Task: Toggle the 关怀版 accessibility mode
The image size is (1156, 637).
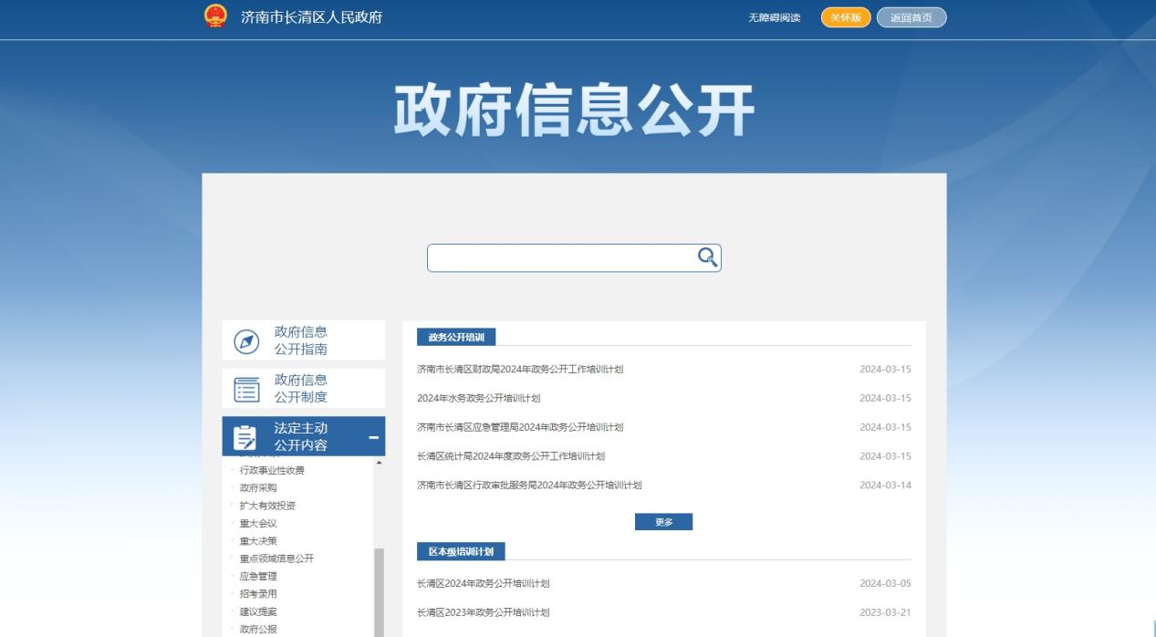Action: point(846,17)
